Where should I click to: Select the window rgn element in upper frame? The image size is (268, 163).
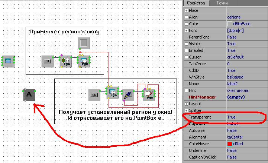pos(84,61)
